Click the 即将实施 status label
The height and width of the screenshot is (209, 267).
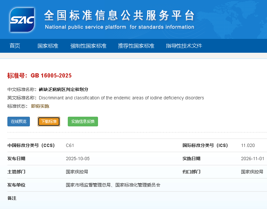[40, 106]
